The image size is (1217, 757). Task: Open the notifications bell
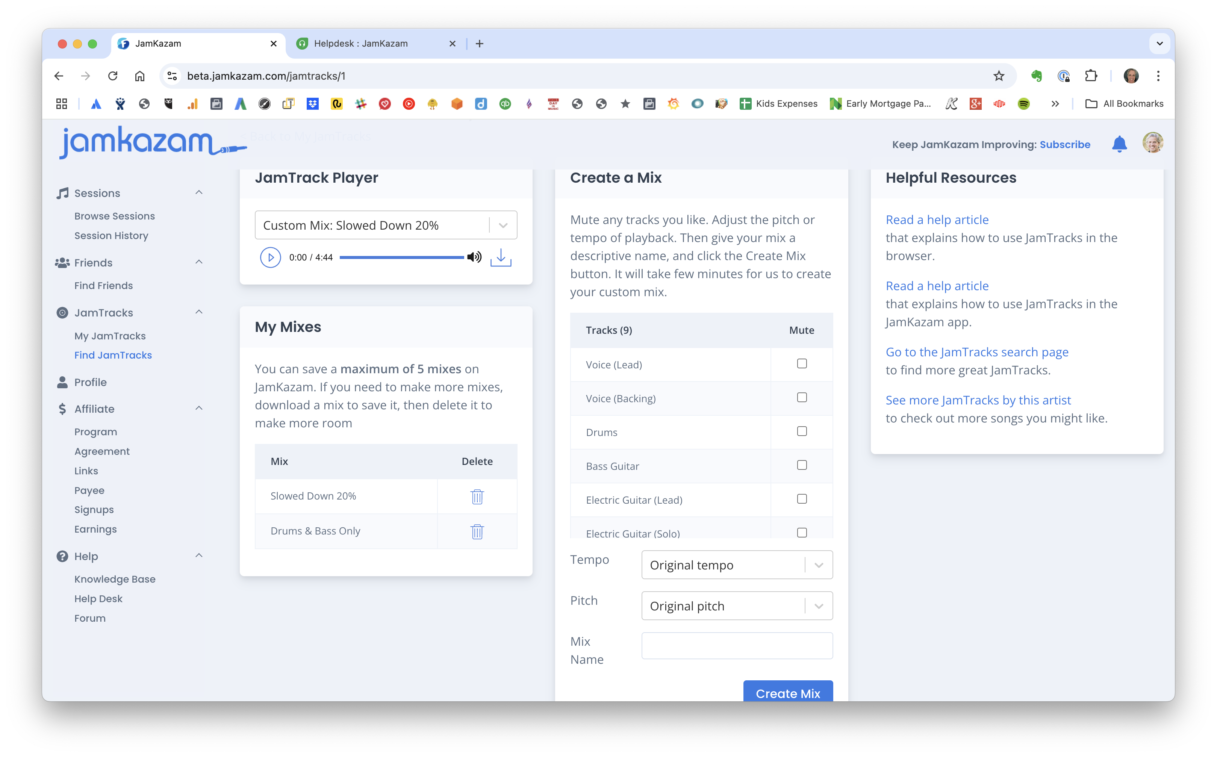[1119, 144]
